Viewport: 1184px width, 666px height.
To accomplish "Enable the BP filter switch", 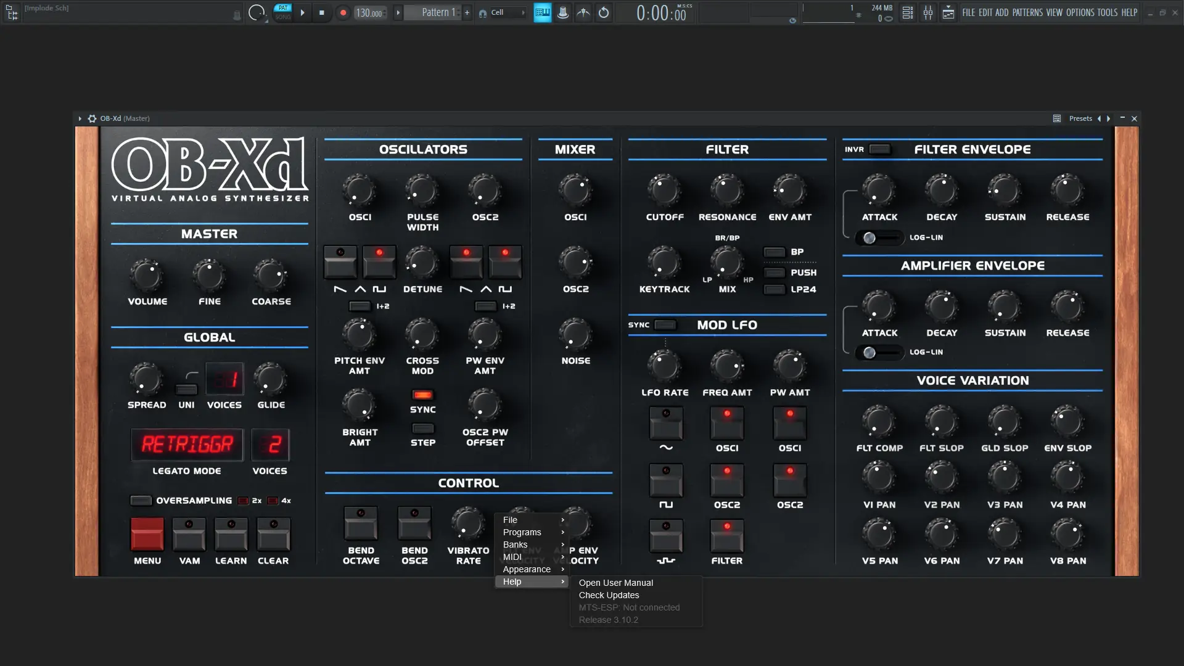I will point(774,252).
